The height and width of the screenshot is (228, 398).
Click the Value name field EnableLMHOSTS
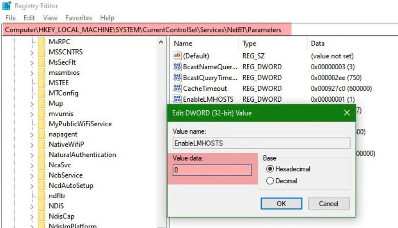point(261,143)
